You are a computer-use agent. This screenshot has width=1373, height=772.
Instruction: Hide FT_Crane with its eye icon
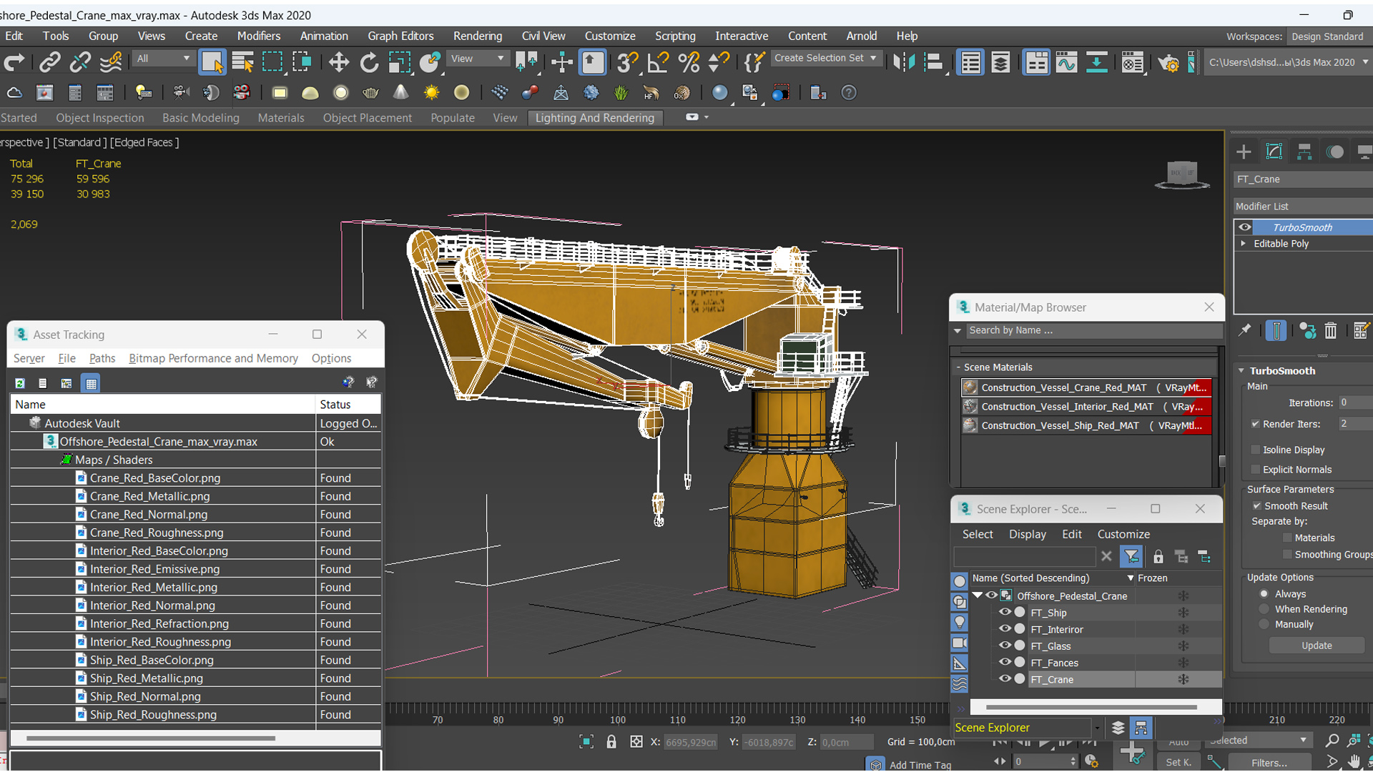click(1005, 679)
